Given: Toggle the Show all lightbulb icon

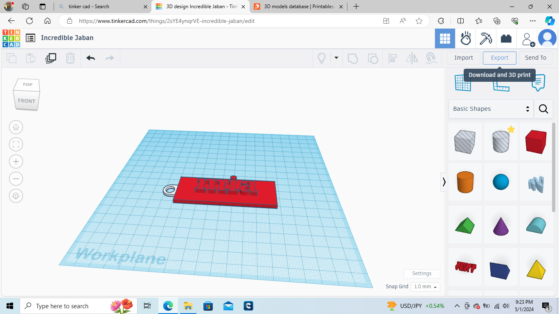Looking at the screenshot, I should (322, 58).
